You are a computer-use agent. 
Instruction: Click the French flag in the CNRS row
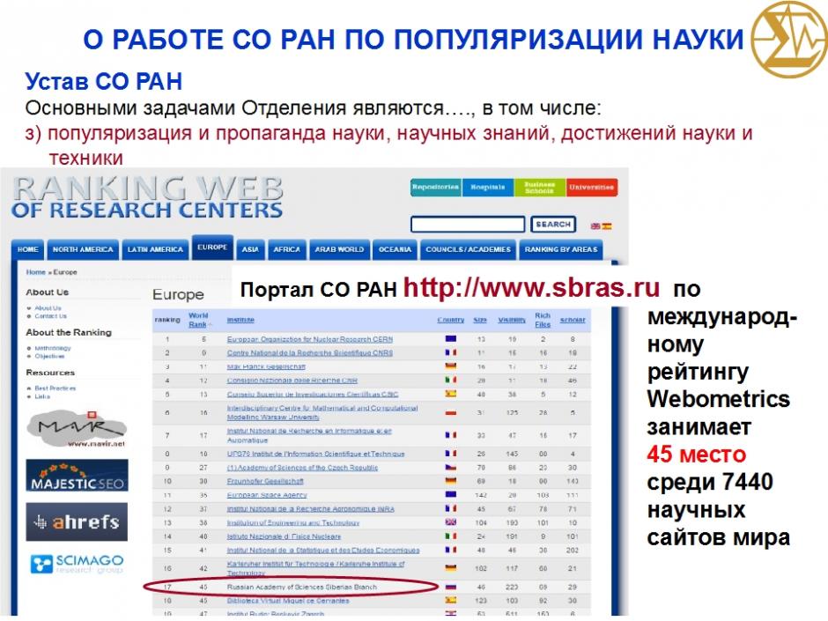click(x=450, y=352)
